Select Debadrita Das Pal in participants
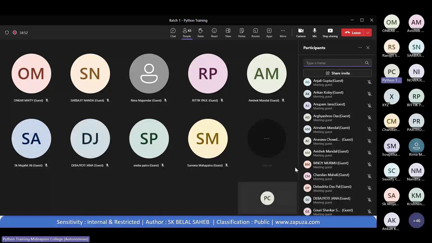 tap(337, 188)
